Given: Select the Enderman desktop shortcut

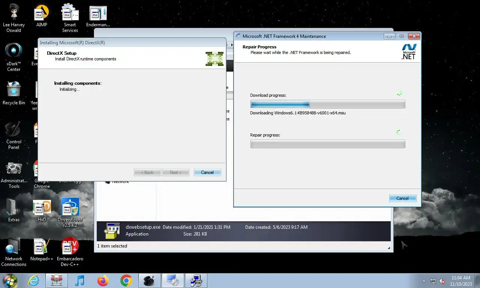Looking at the screenshot, I should (x=98, y=16).
